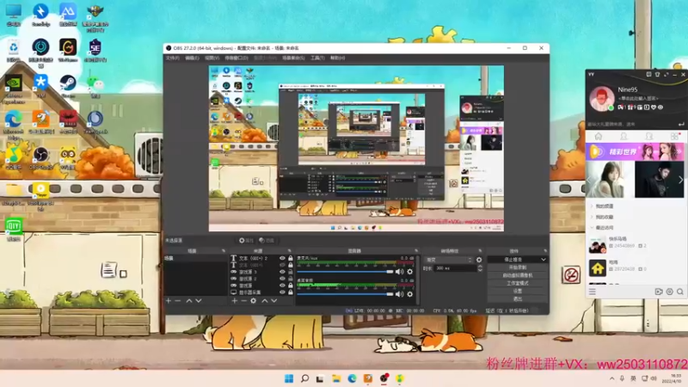Open scene transition properties gear
The height and width of the screenshot is (387, 688).
(x=479, y=260)
